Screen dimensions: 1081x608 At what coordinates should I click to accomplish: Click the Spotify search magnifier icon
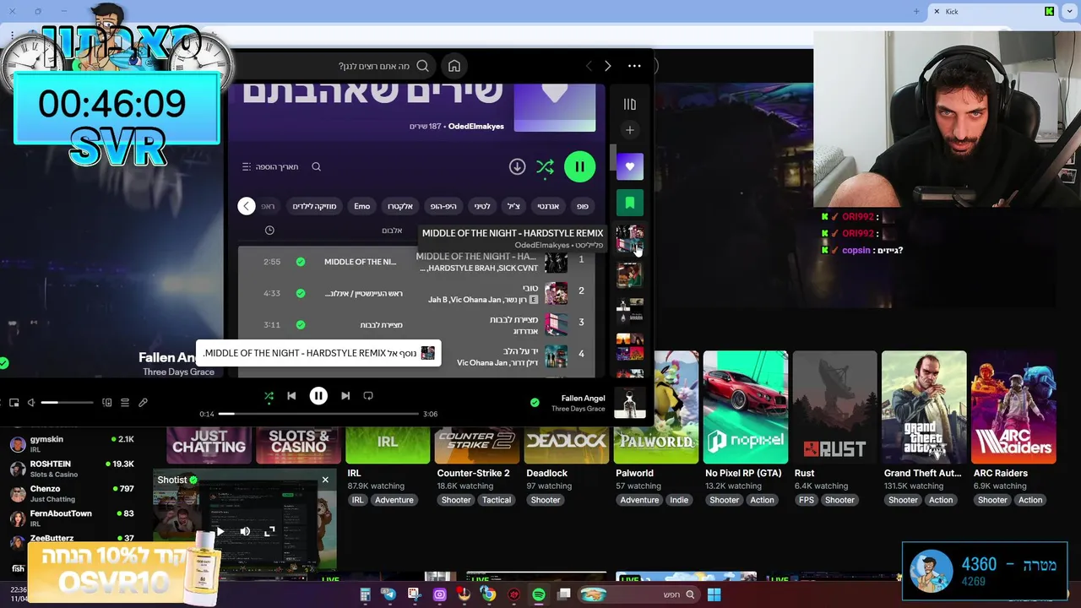(423, 66)
